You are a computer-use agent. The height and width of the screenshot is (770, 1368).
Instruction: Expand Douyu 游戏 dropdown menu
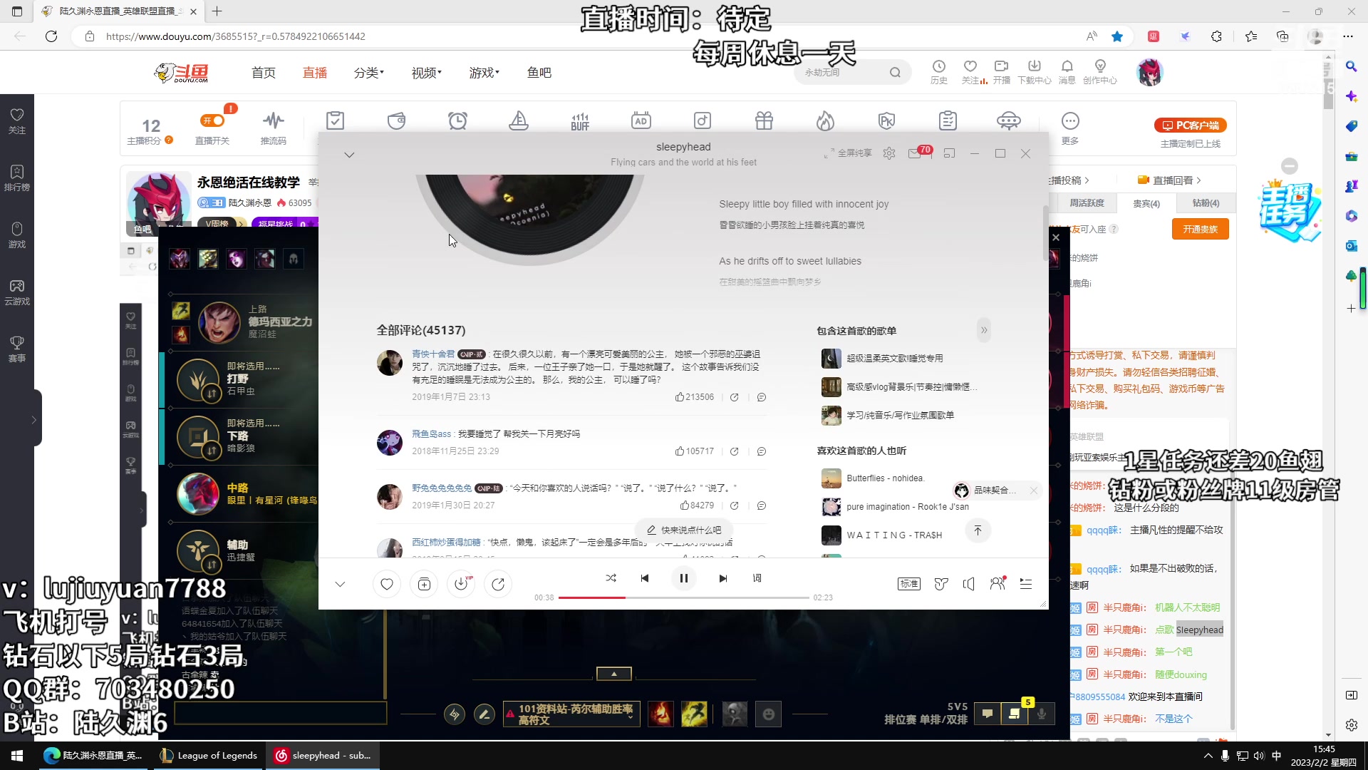[x=484, y=73]
